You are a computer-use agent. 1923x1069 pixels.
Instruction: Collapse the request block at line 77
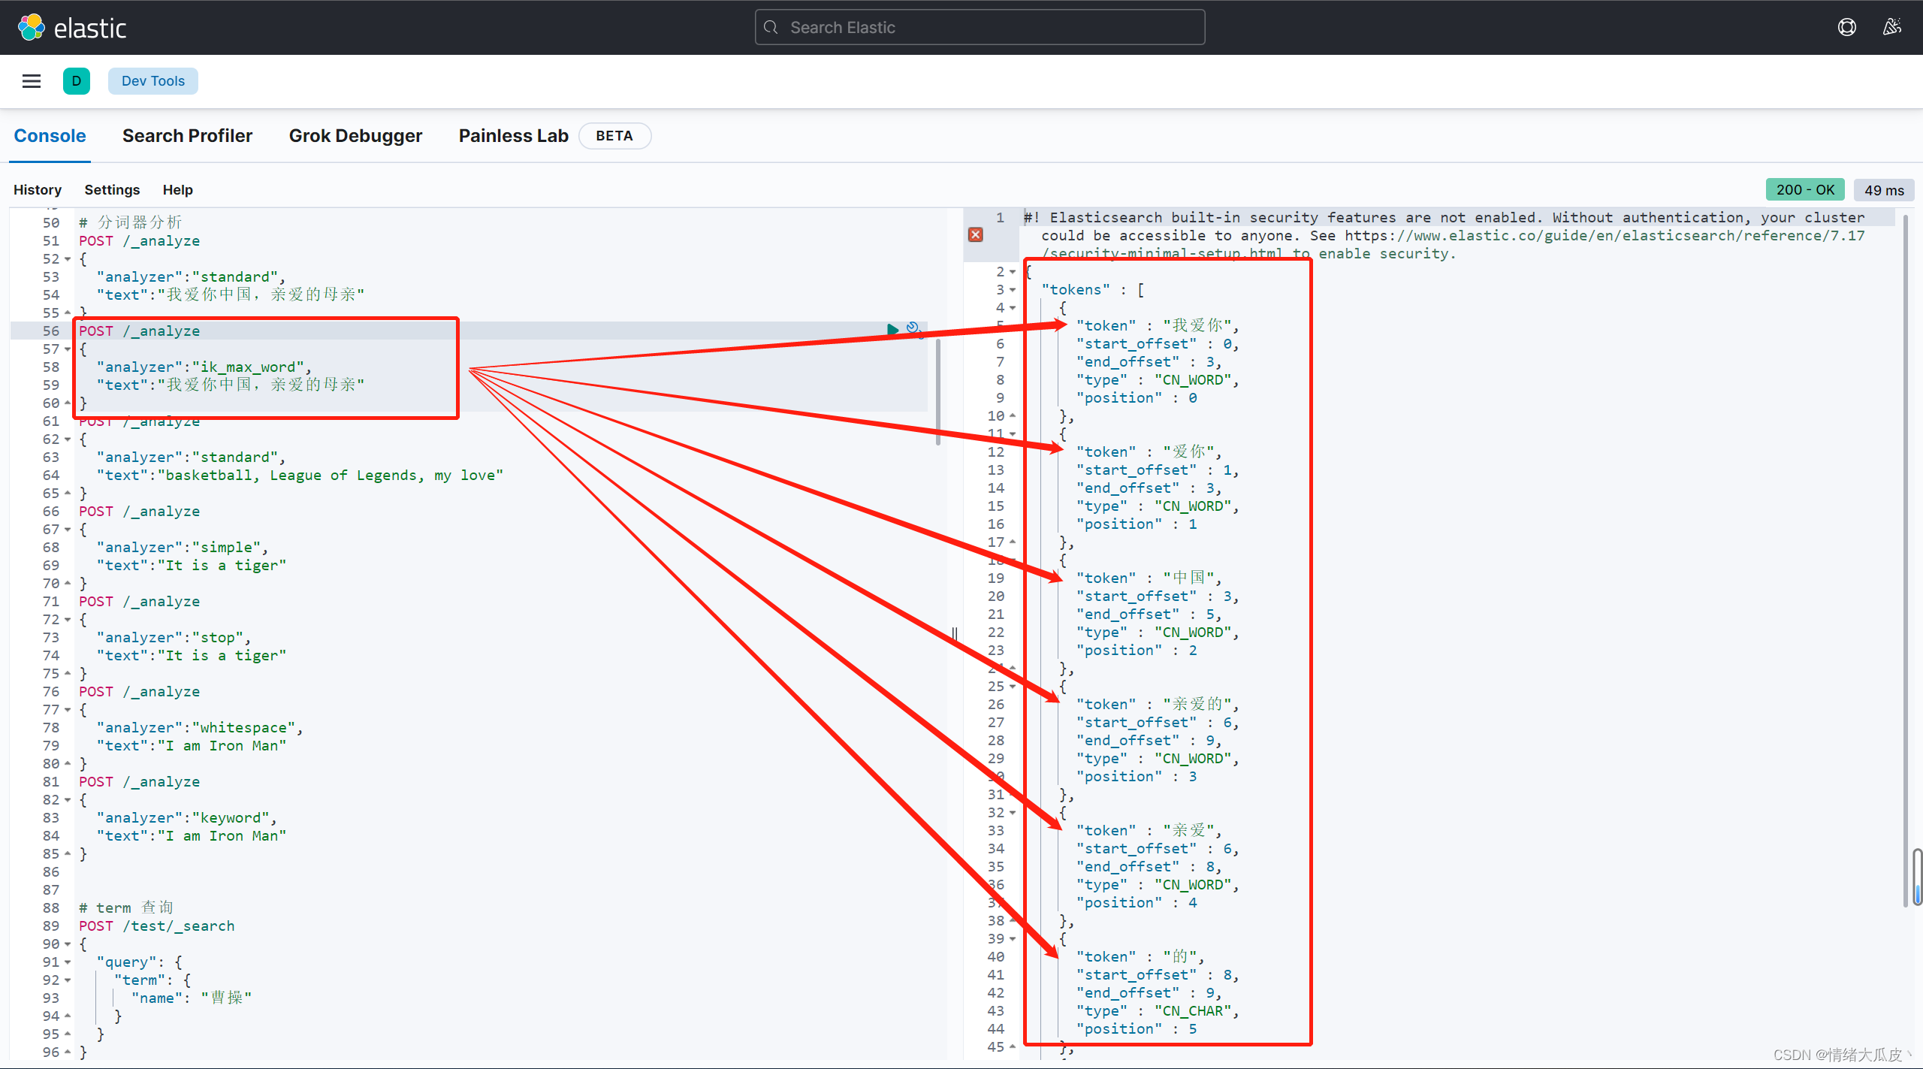pos(68,710)
